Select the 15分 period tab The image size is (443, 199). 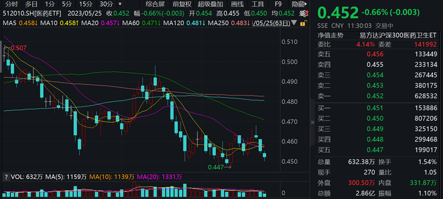pyautogui.click(x=85, y=4)
